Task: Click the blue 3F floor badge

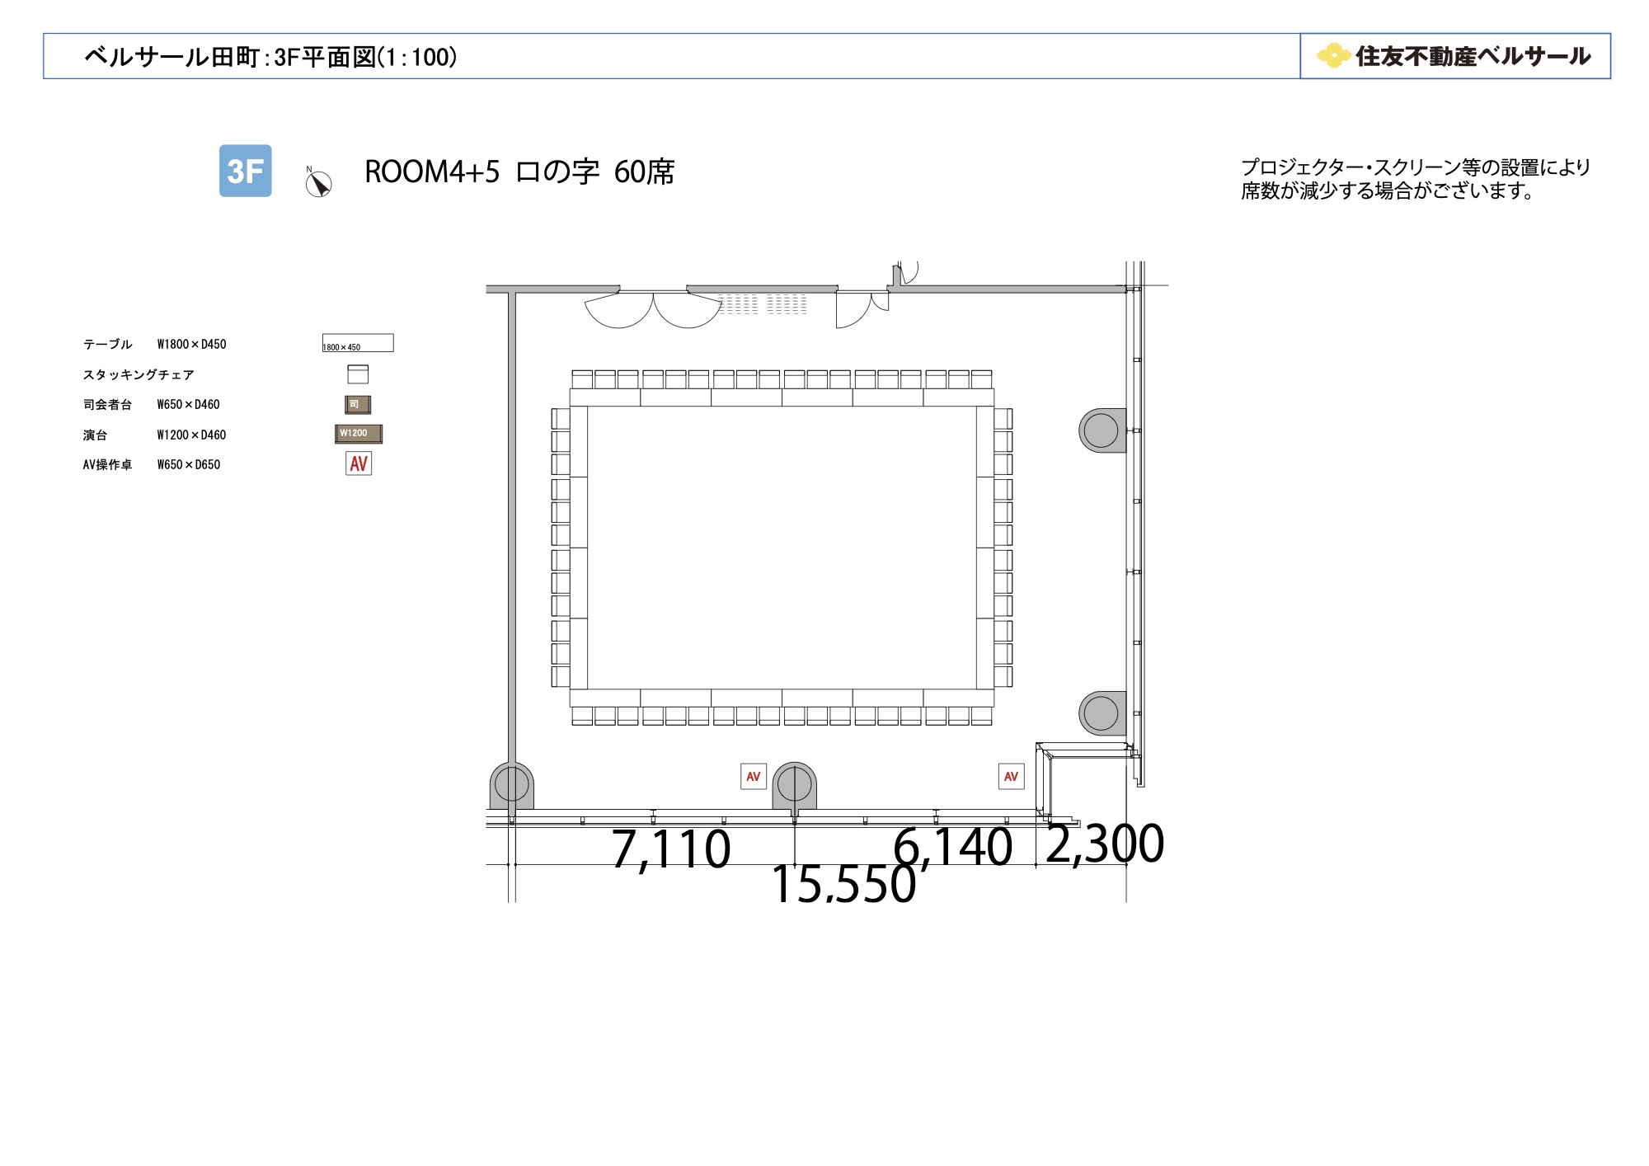Action: (245, 171)
